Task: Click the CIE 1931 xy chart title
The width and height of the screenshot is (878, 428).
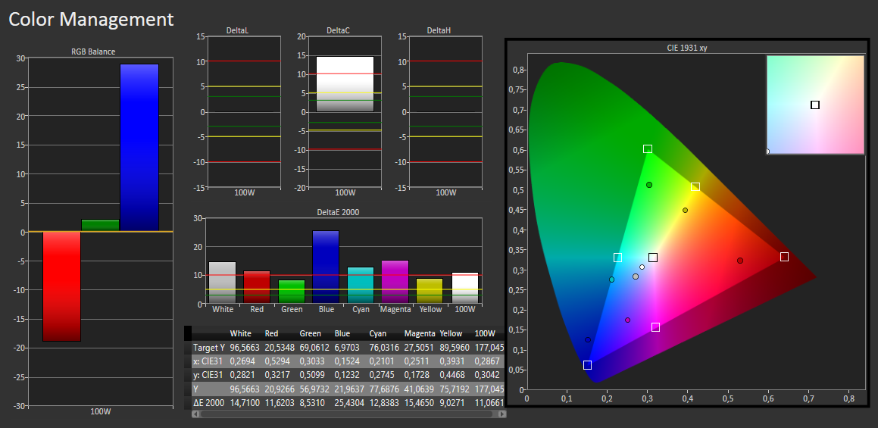Action: point(688,48)
